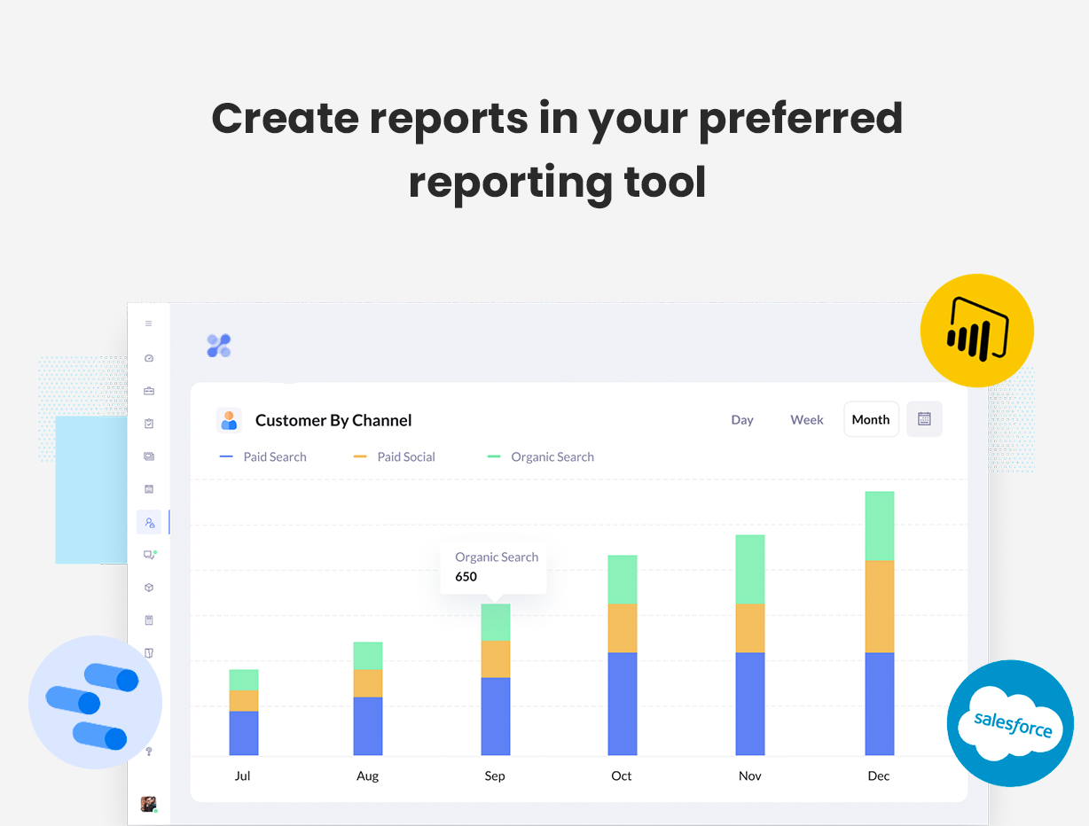Click the orange segment of Oct bar
The height and width of the screenshot is (826, 1089).
623,628
